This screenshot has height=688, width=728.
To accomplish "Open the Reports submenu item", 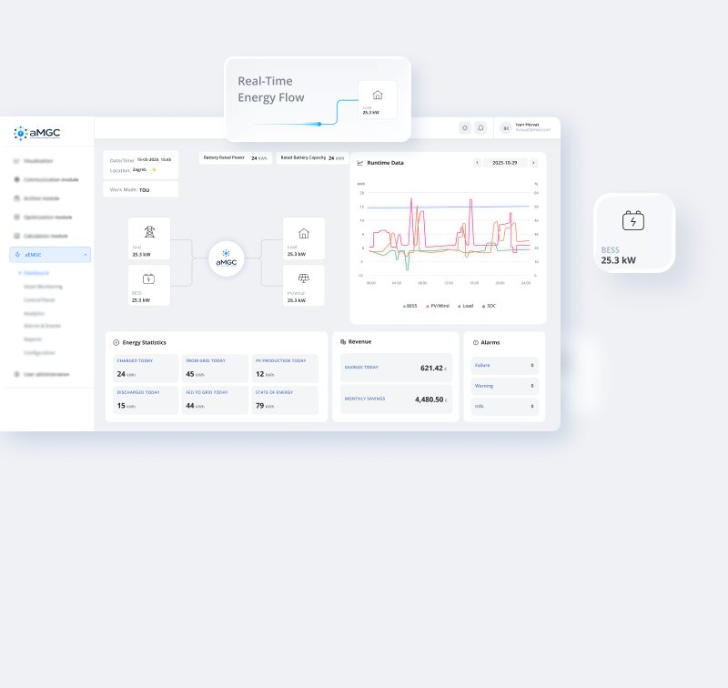I will point(33,339).
